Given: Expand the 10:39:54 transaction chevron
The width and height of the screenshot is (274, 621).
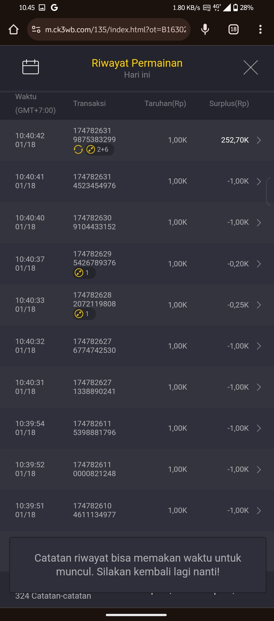Looking at the screenshot, I should [259, 428].
